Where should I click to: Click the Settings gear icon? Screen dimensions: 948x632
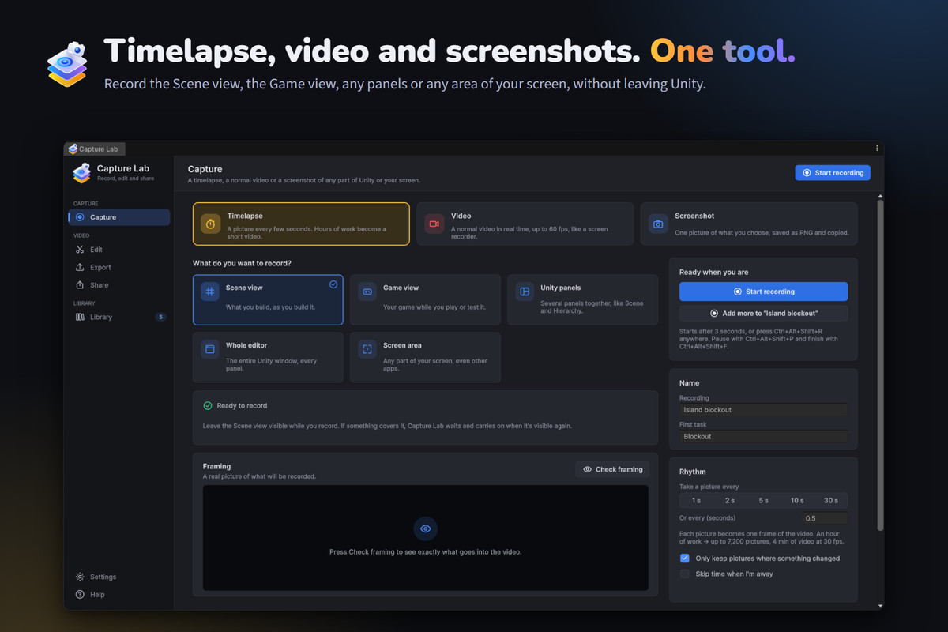pos(80,577)
